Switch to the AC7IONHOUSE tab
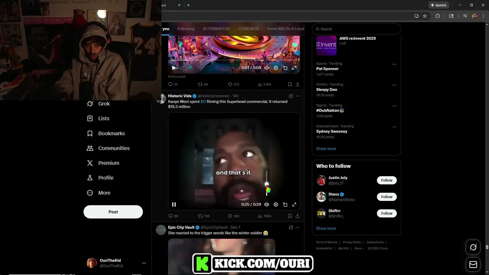 point(216,29)
